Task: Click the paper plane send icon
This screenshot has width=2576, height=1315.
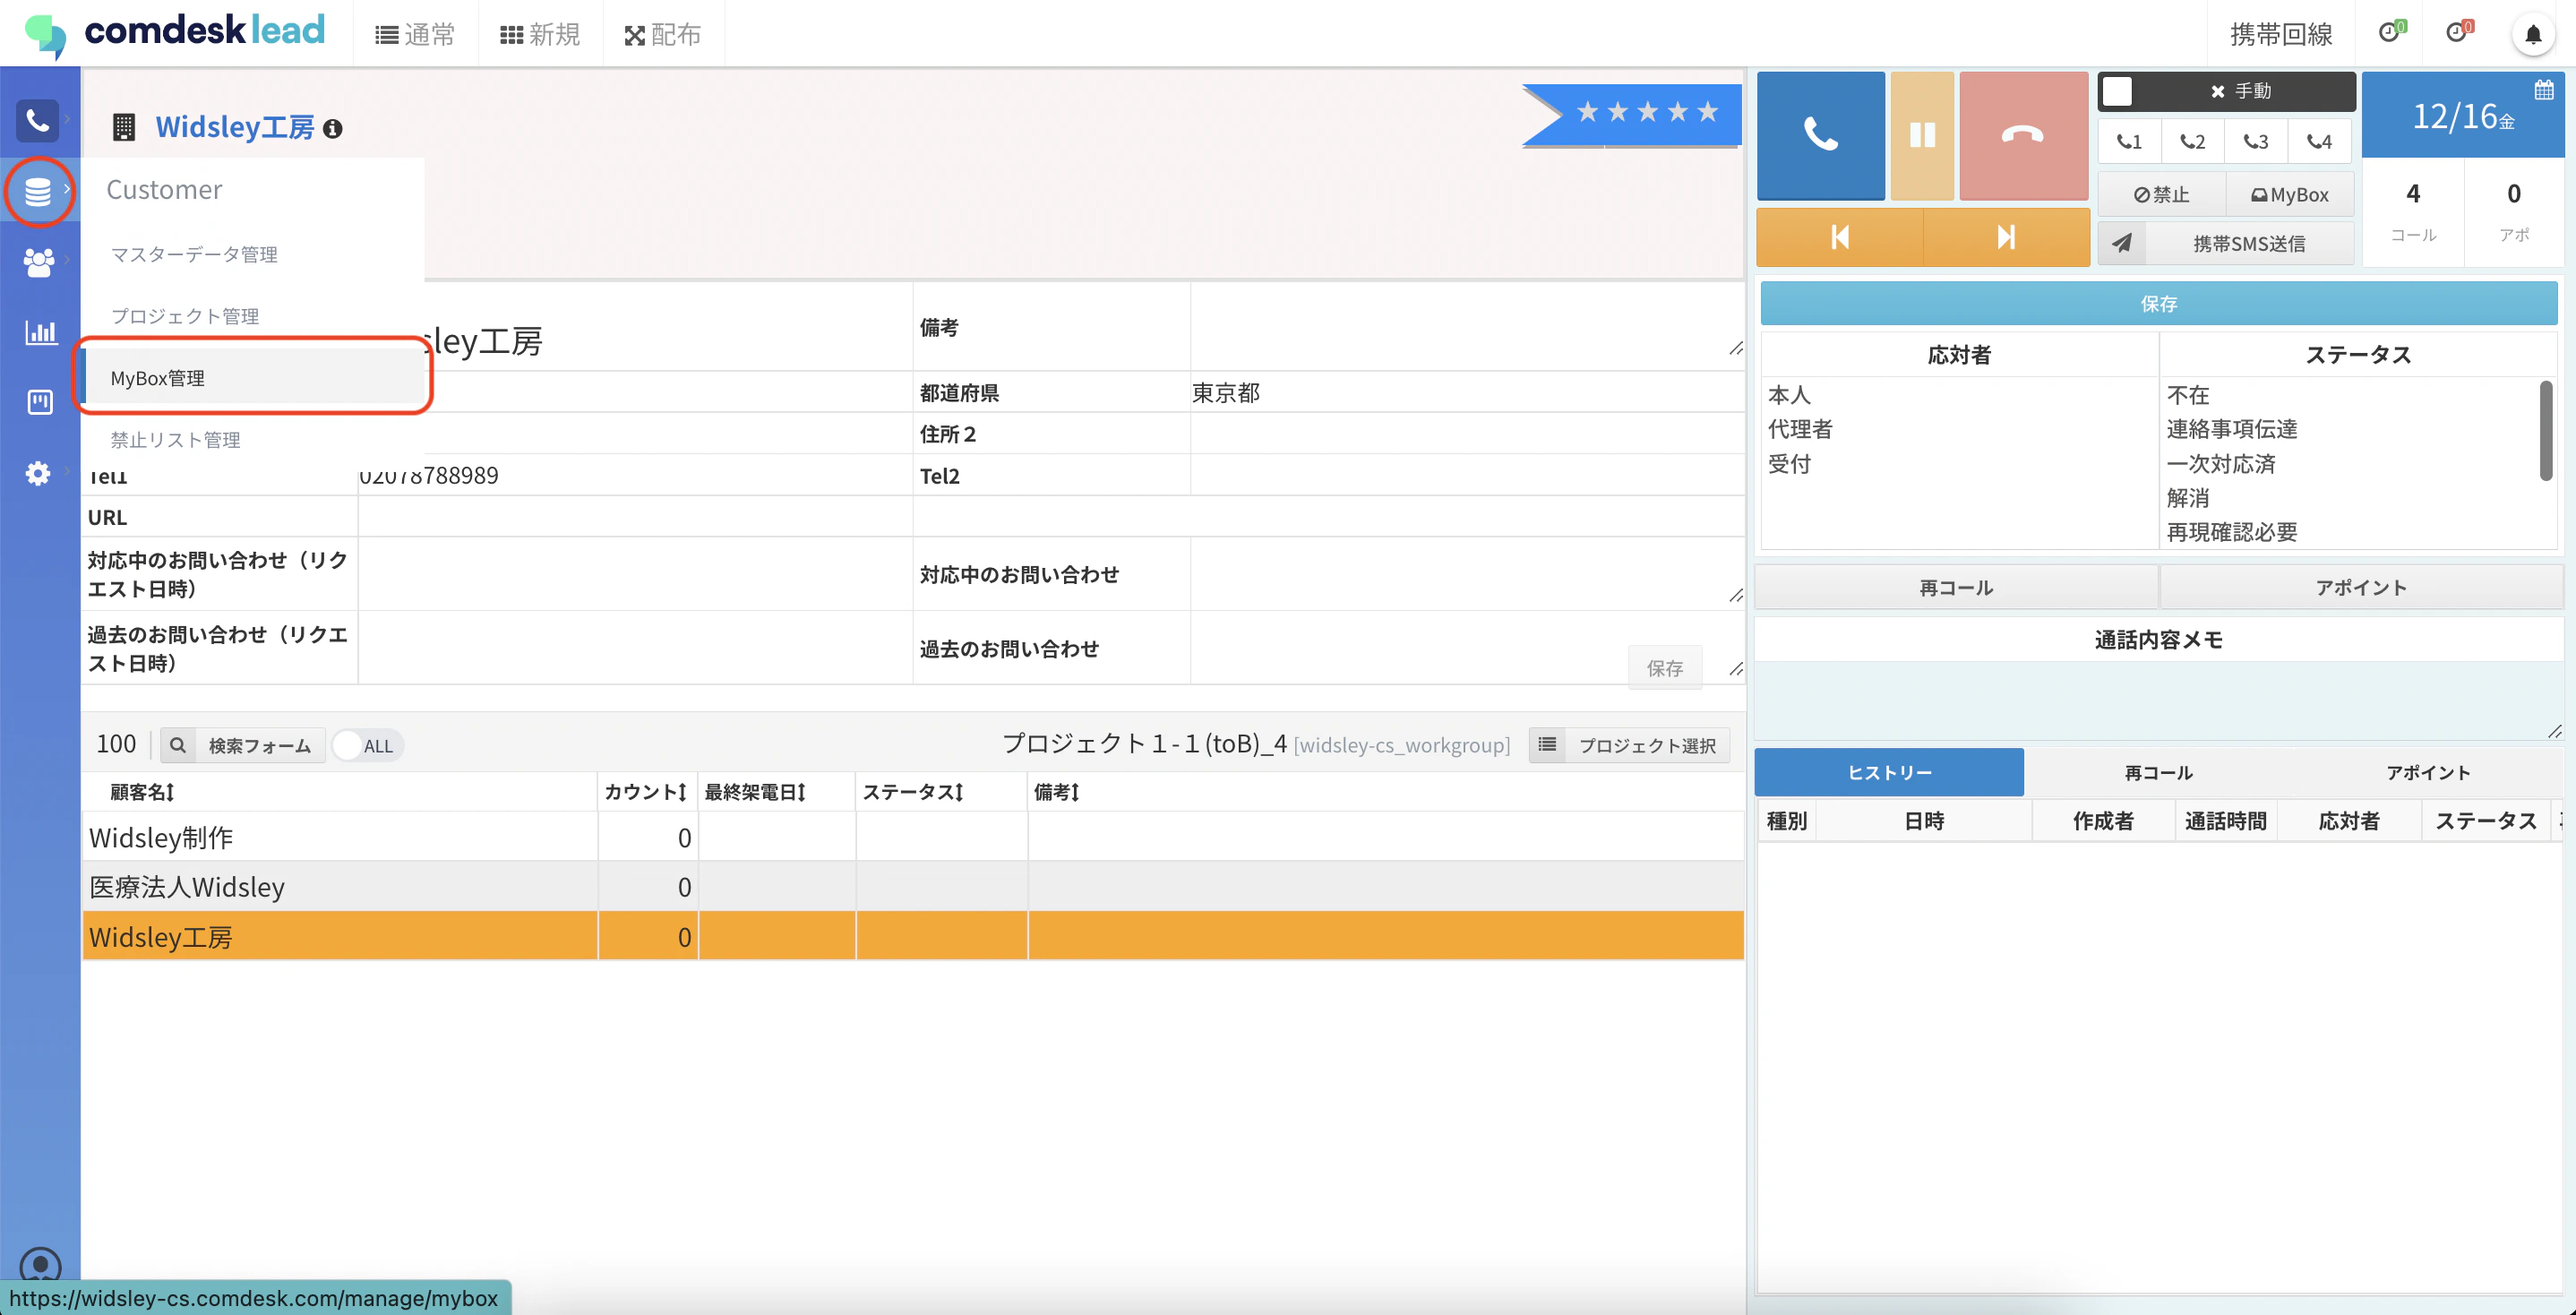Action: 2122,243
